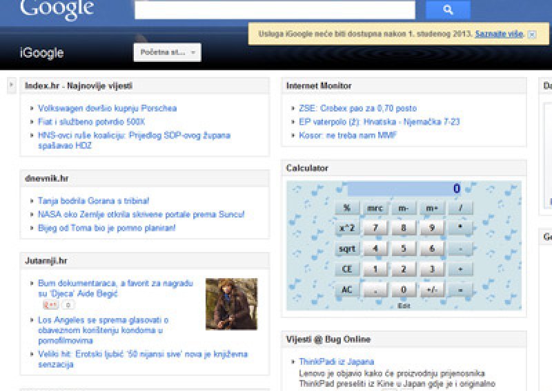Click the calculator 1 key
This screenshot has width=552, height=391.
[x=375, y=269]
